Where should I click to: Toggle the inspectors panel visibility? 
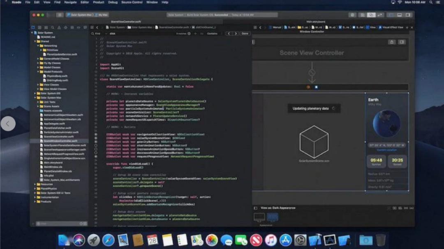[x=408, y=15]
